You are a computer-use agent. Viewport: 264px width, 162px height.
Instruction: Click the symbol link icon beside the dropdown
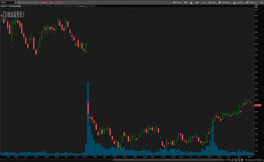pos(19,2)
